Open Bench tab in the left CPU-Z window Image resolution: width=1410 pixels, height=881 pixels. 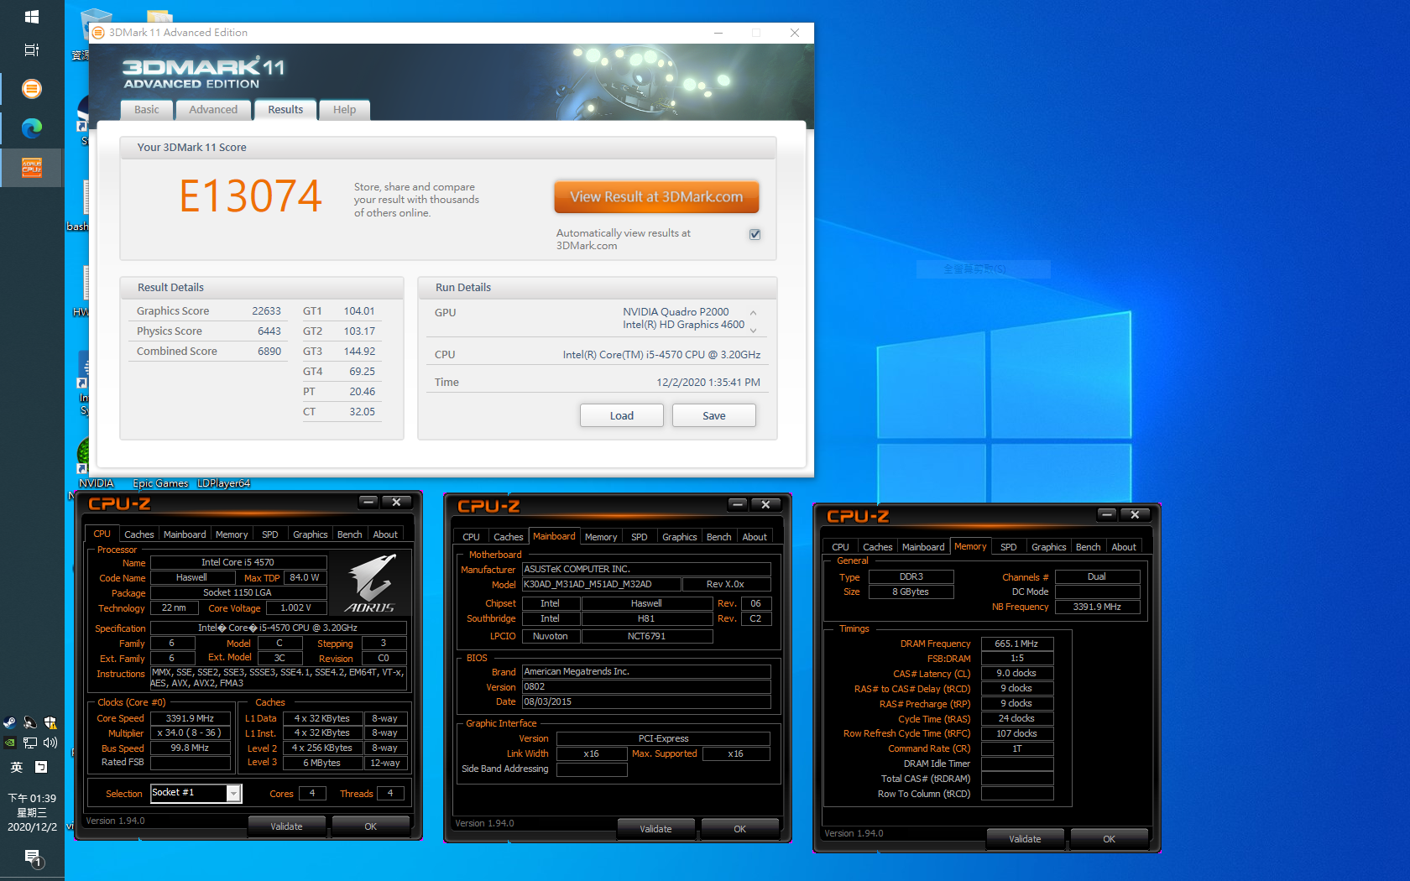pyautogui.click(x=350, y=534)
